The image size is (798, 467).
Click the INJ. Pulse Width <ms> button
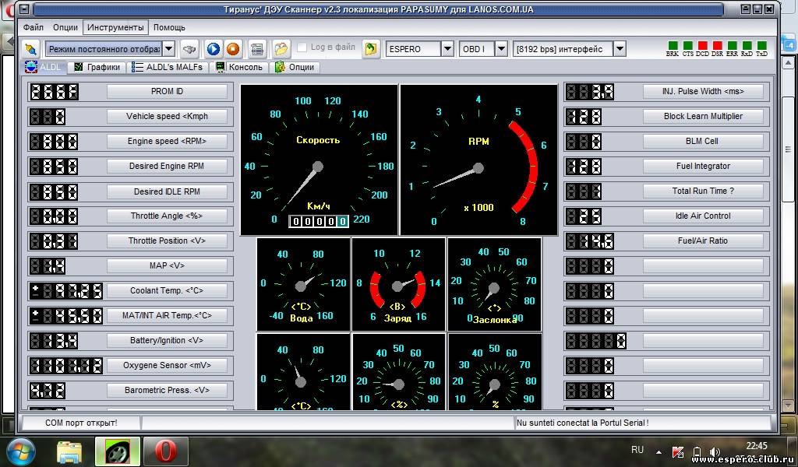(704, 92)
